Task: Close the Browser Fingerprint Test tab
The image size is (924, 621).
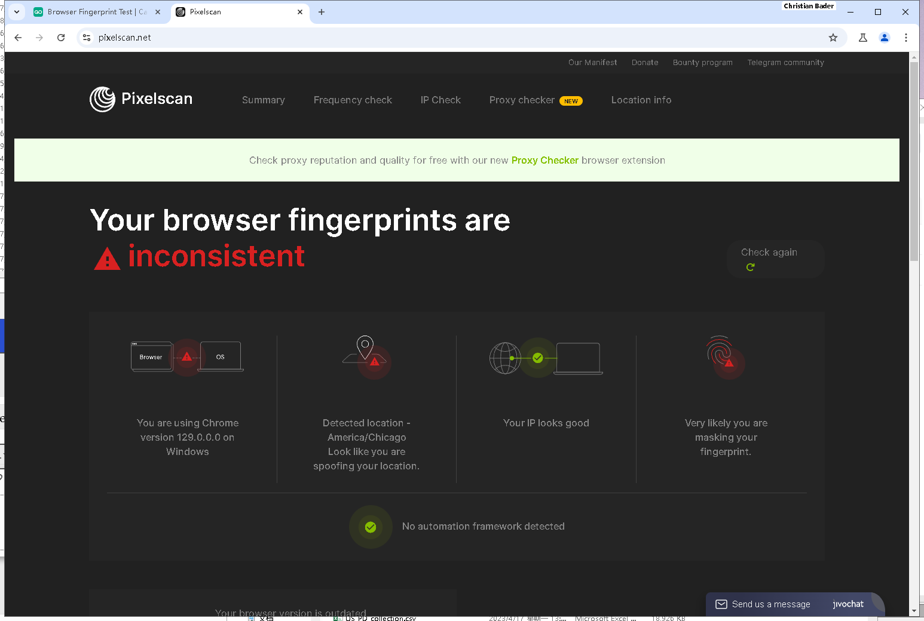Action: 158,12
